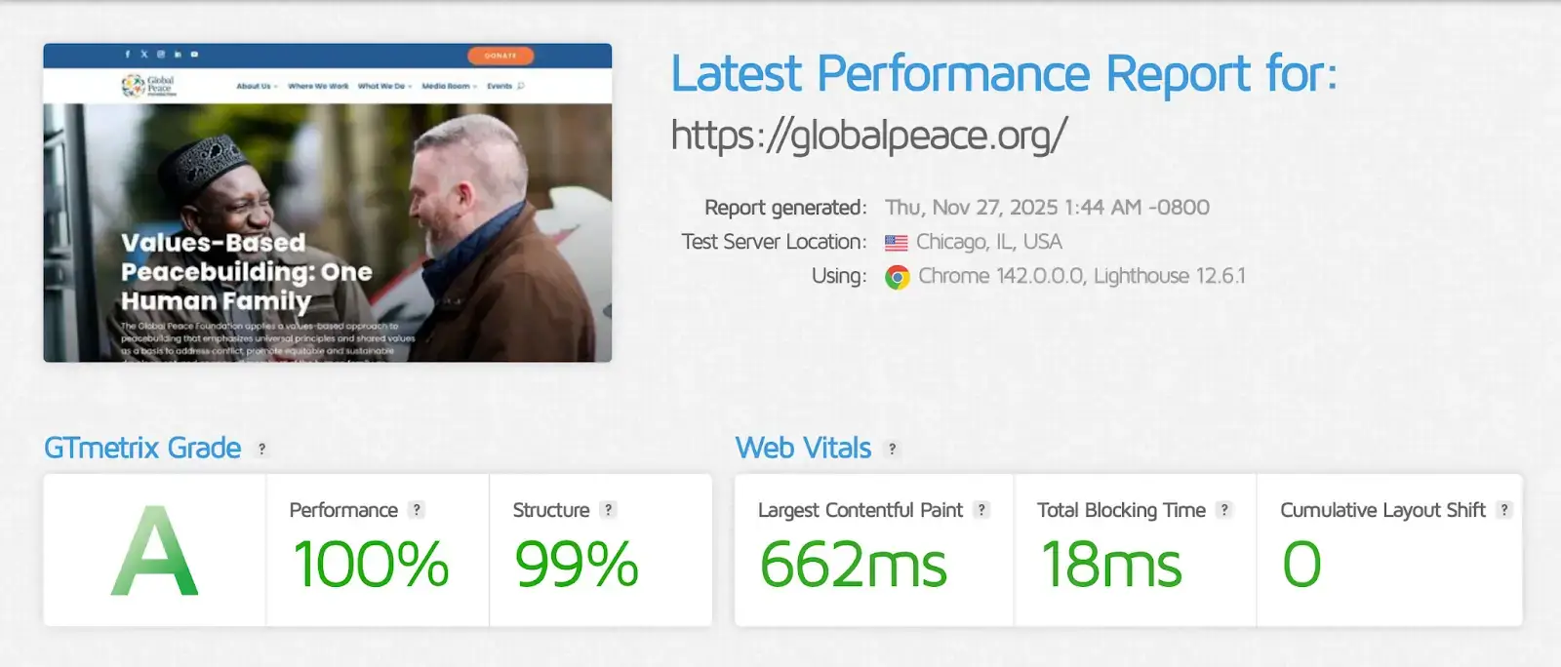Click the large letter A grade

click(154, 552)
